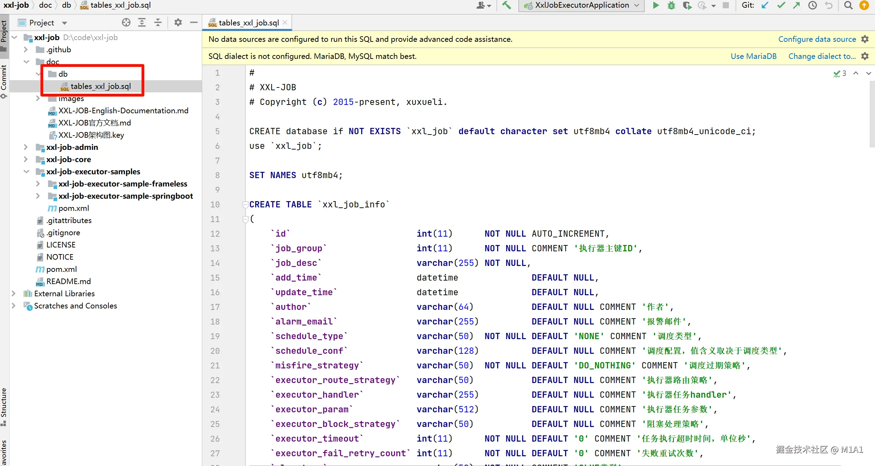
Task: Click the Build project hammer icon
Action: pyautogui.click(x=507, y=5)
